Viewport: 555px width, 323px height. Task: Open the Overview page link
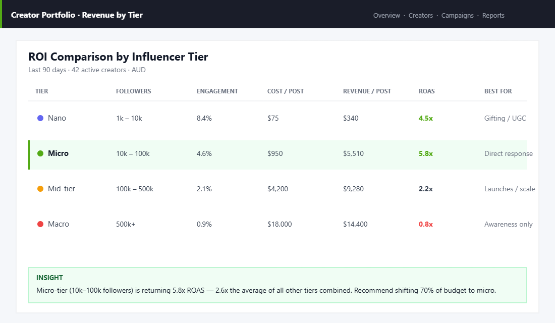point(387,15)
